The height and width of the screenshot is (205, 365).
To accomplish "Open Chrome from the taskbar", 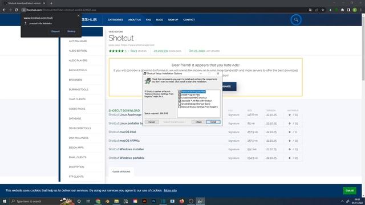I will pos(98,201).
